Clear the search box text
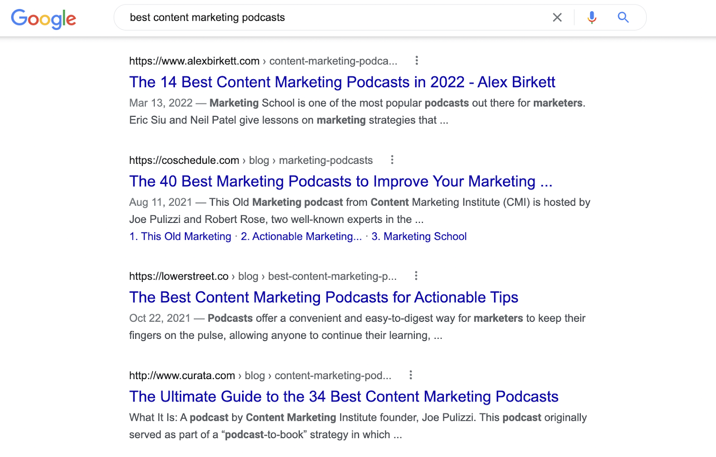The width and height of the screenshot is (716, 457). pyautogui.click(x=557, y=17)
